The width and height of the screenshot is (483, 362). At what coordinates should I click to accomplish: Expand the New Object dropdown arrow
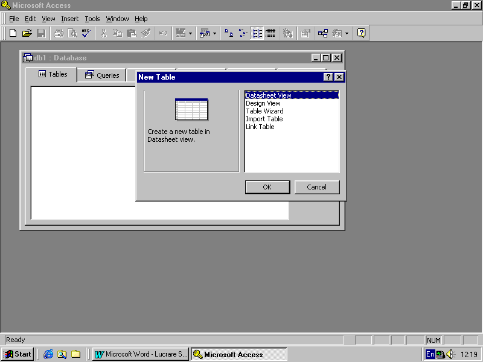pos(347,33)
